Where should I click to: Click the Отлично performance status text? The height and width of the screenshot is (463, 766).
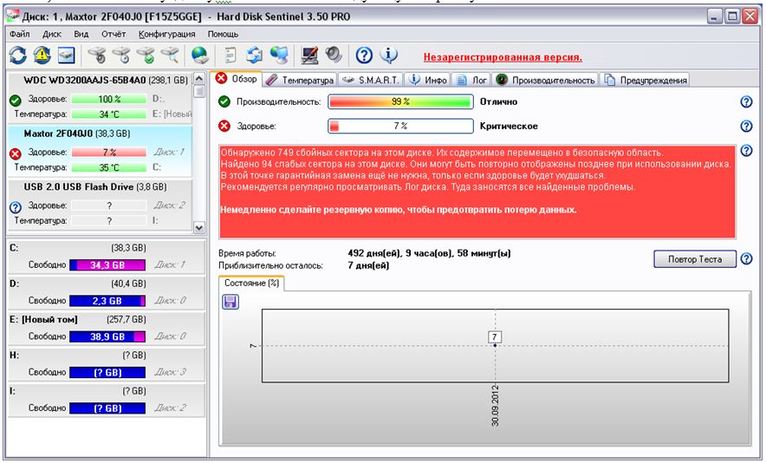pyautogui.click(x=498, y=101)
